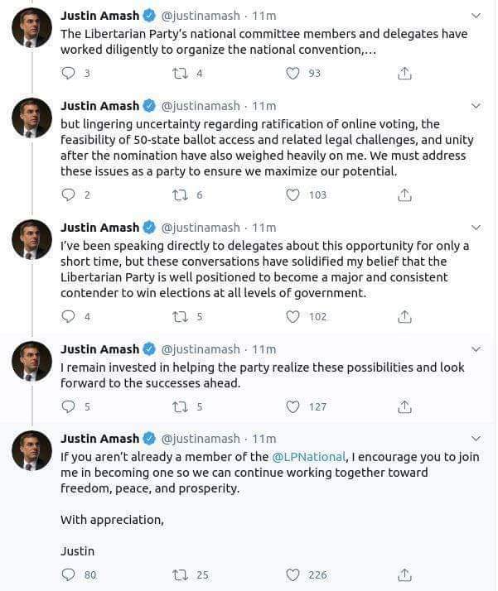Click the avatar beside the 'With appreciation' tweet
The width and height of the screenshot is (498, 591).
click(x=31, y=451)
